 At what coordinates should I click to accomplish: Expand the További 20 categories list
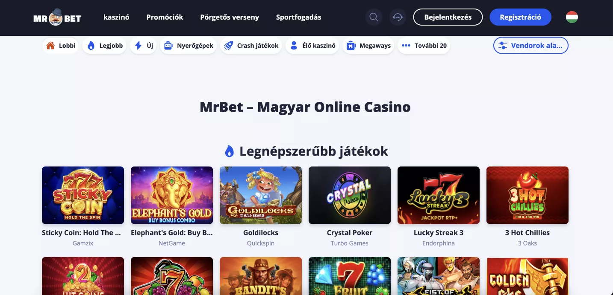(x=424, y=46)
